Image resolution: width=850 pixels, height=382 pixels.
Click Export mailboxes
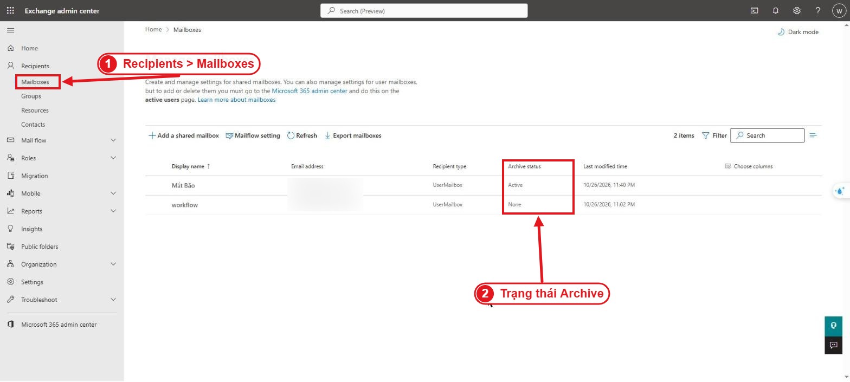point(353,135)
